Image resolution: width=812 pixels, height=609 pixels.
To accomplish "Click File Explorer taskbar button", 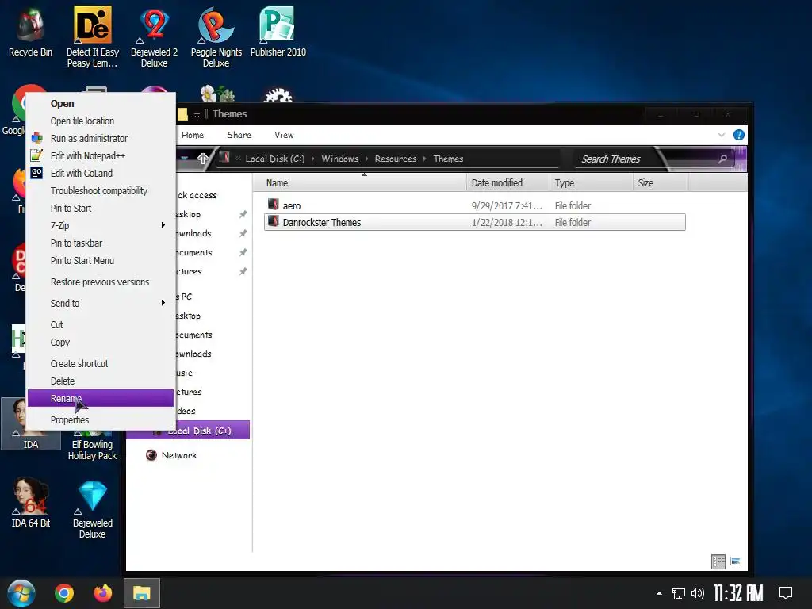I will (141, 593).
